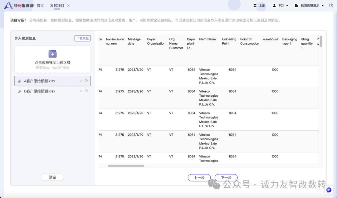Open the 全部 apps grid icon
337x198 pixels.
[x=255, y=6]
